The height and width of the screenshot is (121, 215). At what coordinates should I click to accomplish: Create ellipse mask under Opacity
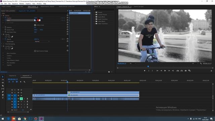[x=6, y=37]
